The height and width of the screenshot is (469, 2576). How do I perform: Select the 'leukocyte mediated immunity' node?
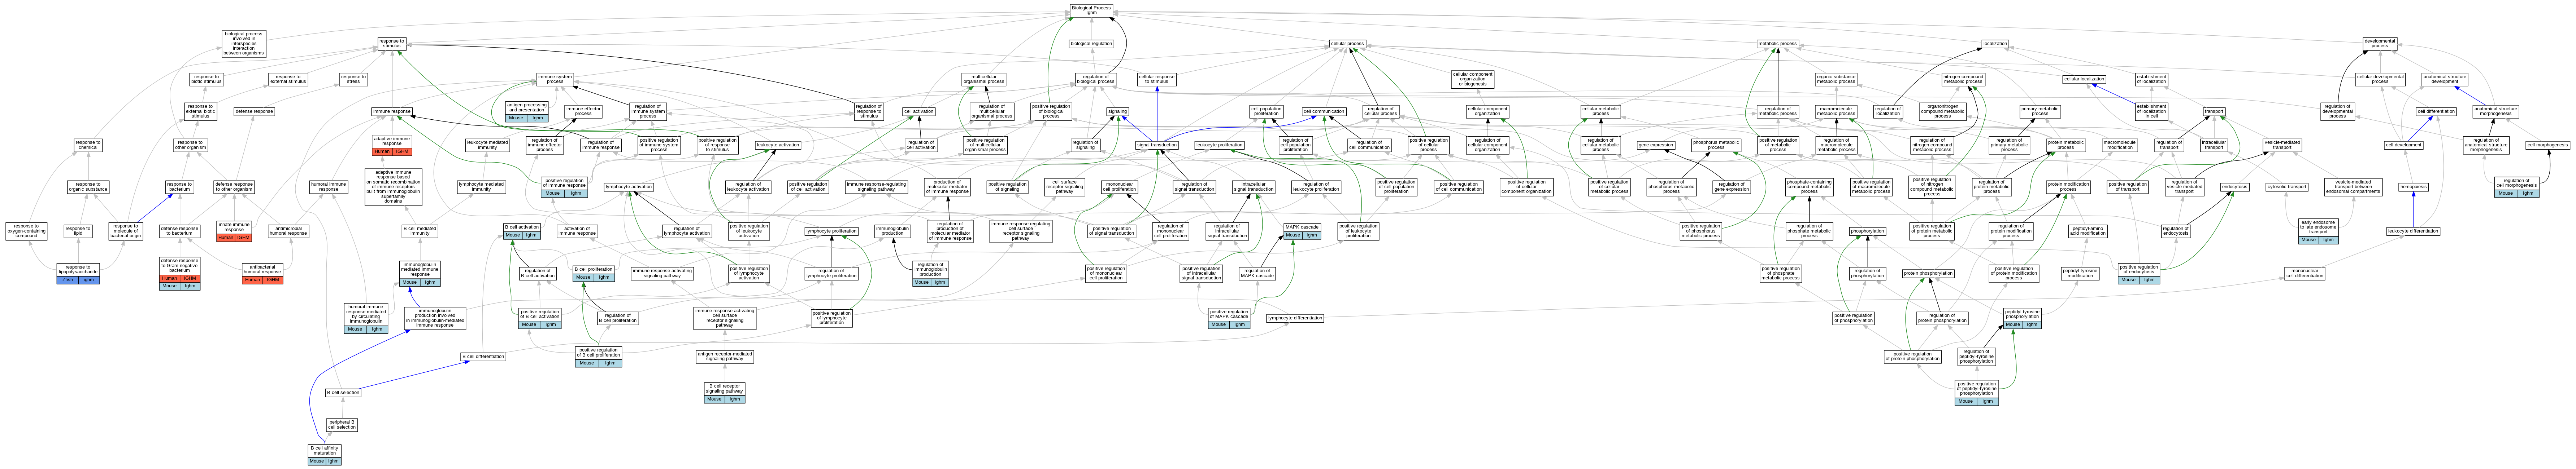click(488, 146)
